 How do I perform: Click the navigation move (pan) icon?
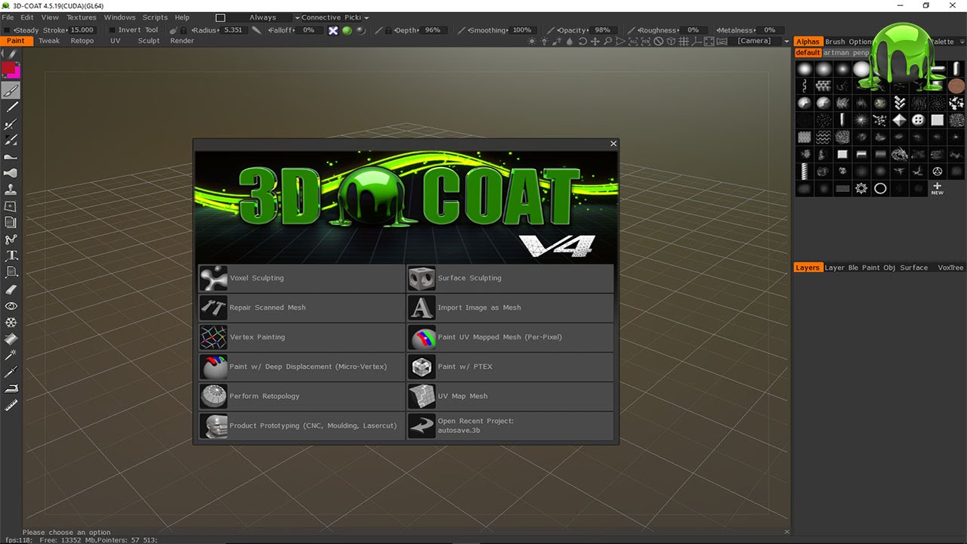[x=595, y=42]
